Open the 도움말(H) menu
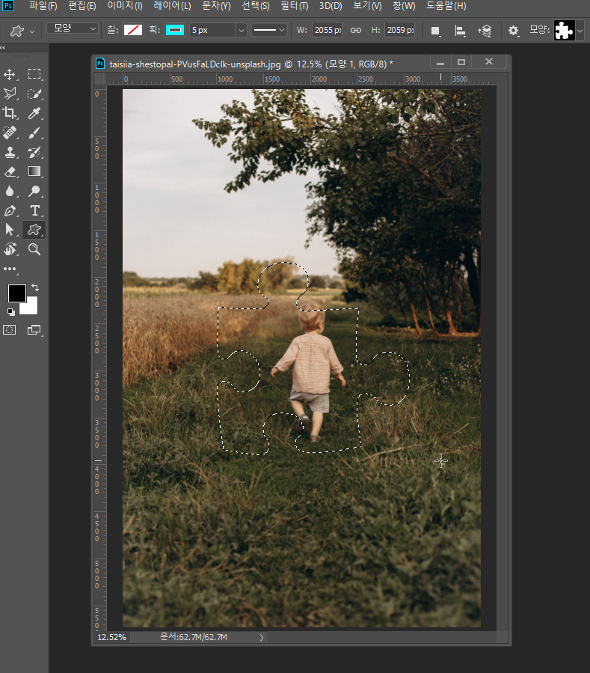The height and width of the screenshot is (673, 590). tap(446, 6)
